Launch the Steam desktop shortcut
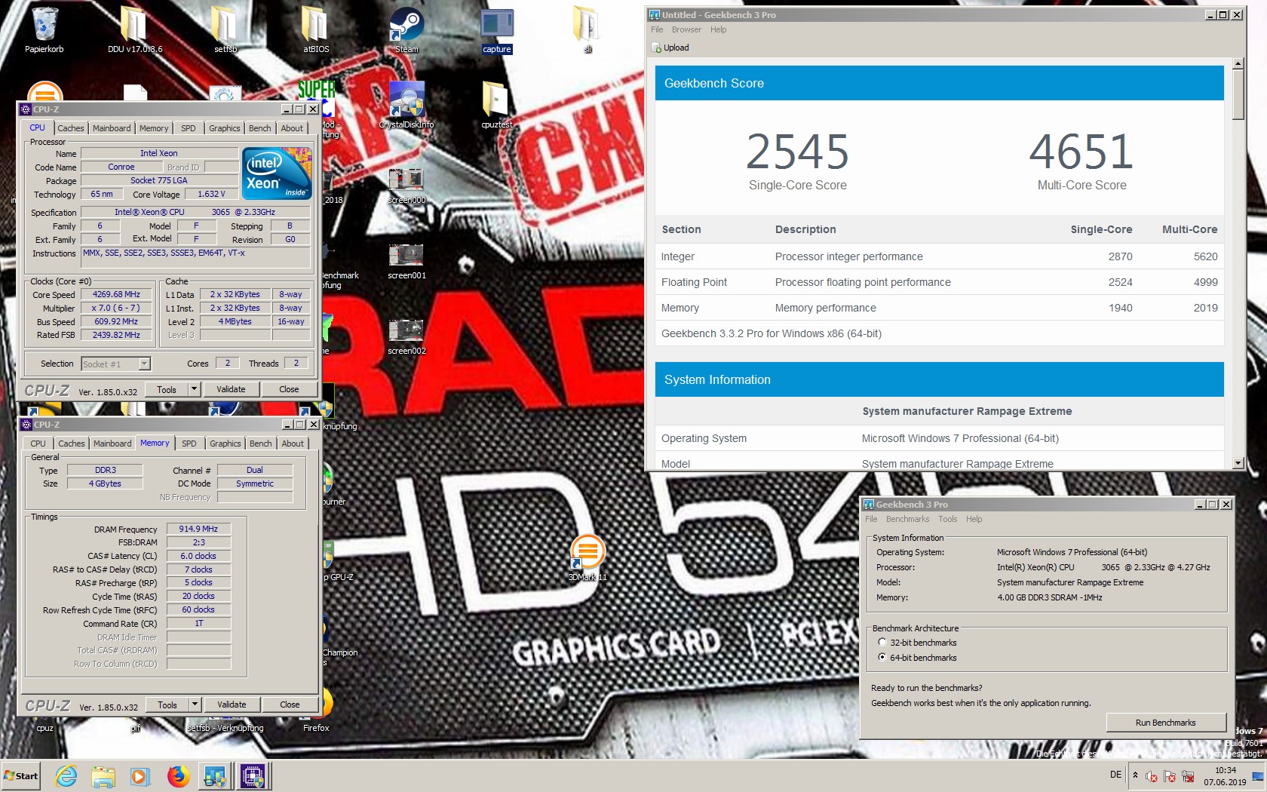 coord(406,30)
